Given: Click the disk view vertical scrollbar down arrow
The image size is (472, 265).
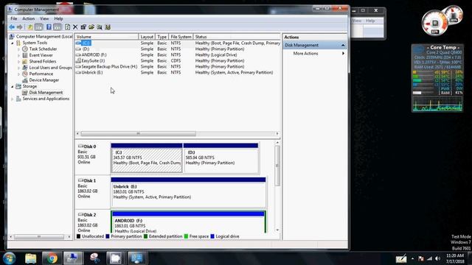Looking at the screenshot, I should 277,230.
